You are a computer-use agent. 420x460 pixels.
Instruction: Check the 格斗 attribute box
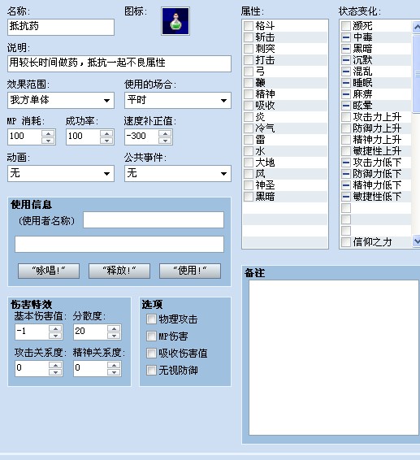click(x=249, y=26)
